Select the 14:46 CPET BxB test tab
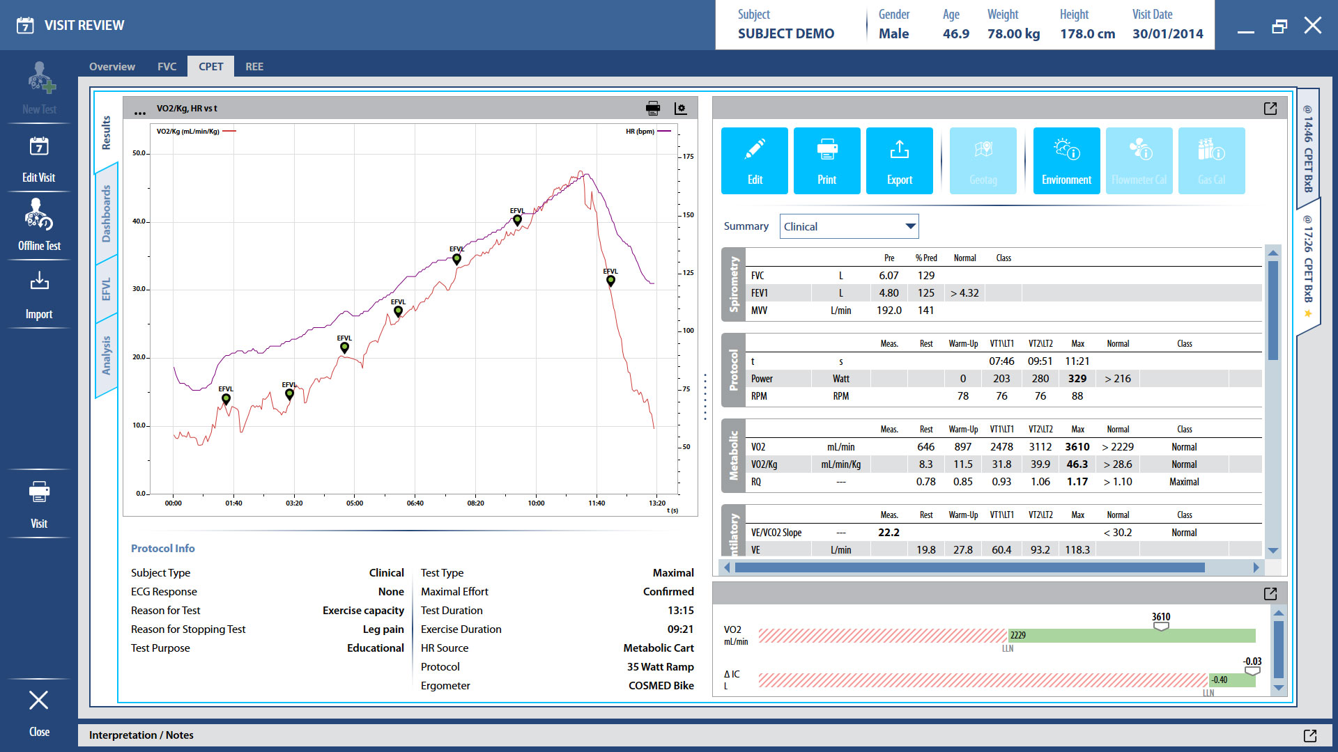The height and width of the screenshot is (752, 1338). [x=1308, y=148]
